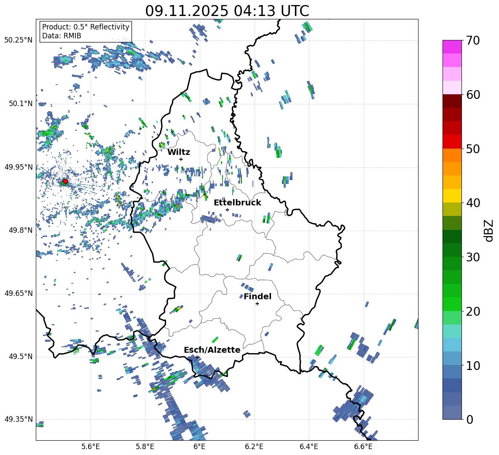Click the Product: 0.5° Reflectivity text
This screenshot has height=455, width=499.
coord(86,27)
